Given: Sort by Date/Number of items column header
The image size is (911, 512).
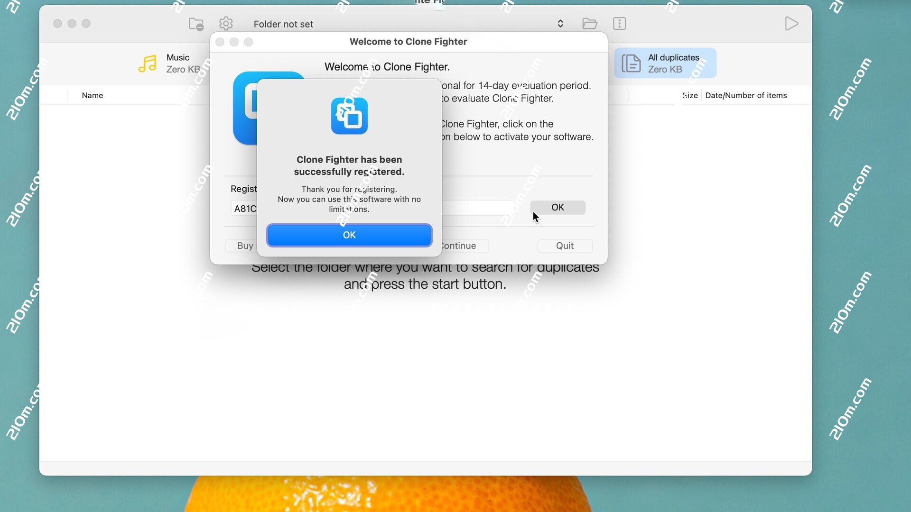Looking at the screenshot, I should [x=746, y=95].
